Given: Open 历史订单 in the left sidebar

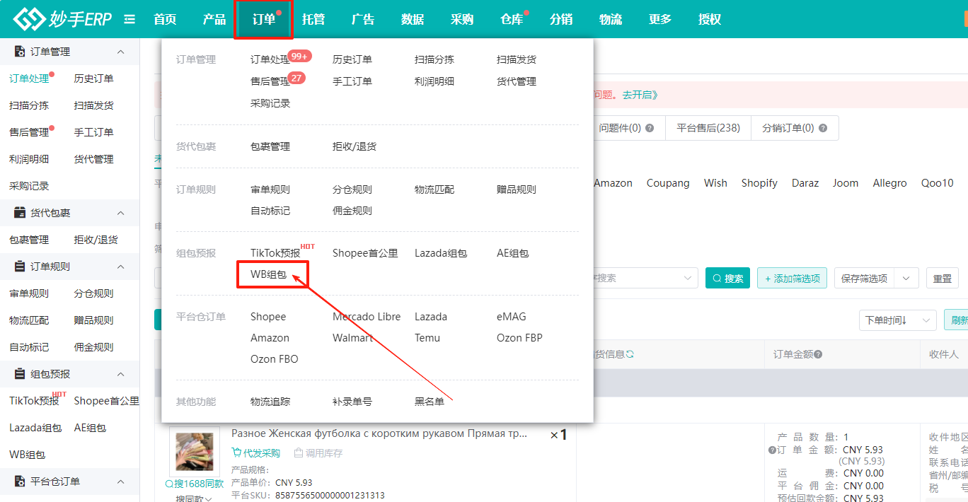Looking at the screenshot, I should (94, 78).
